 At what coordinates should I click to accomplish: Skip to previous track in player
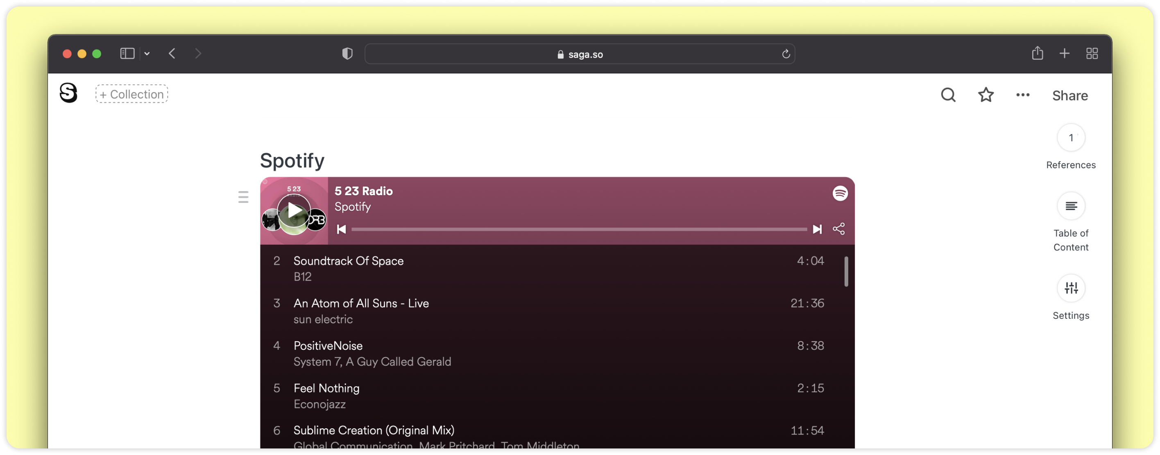(x=341, y=230)
